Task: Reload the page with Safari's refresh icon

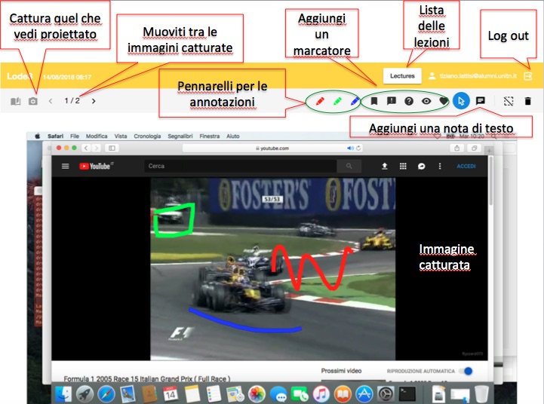Action: (358, 148)
